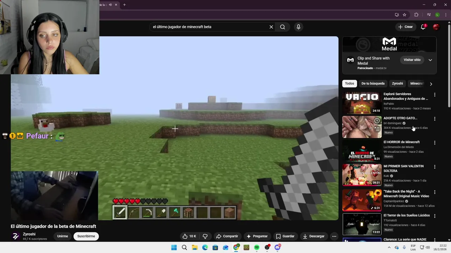Click Visitar sitio on the Medal ad
Viewport: 451px width, 253px height.
pos(412,60)
